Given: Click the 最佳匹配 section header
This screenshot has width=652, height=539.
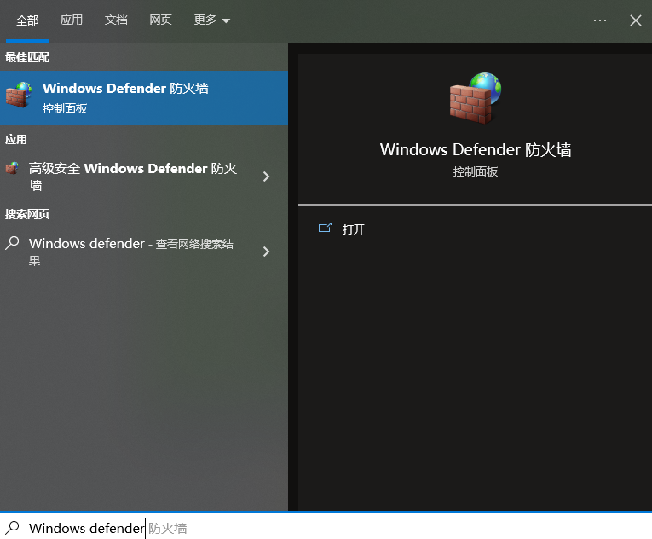Looking at the screenshot, I should tap(27, 57).
